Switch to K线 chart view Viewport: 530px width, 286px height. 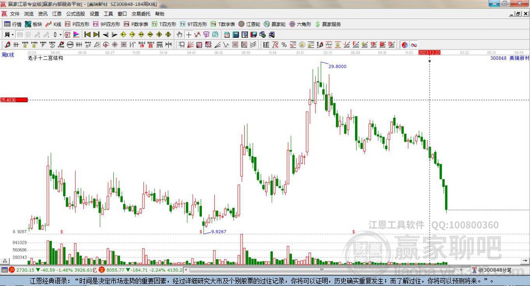click(x=53, y=24)
